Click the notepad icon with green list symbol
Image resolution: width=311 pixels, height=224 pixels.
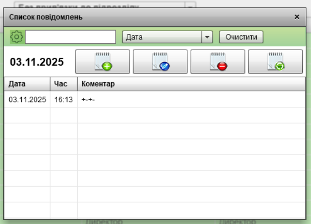pyautogui.click(x=275, y=62)
